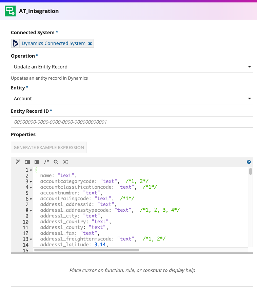The width and height of the screenshot is (257, 291).
Task: Click the name property on line 2
Action: pos(46,175)
